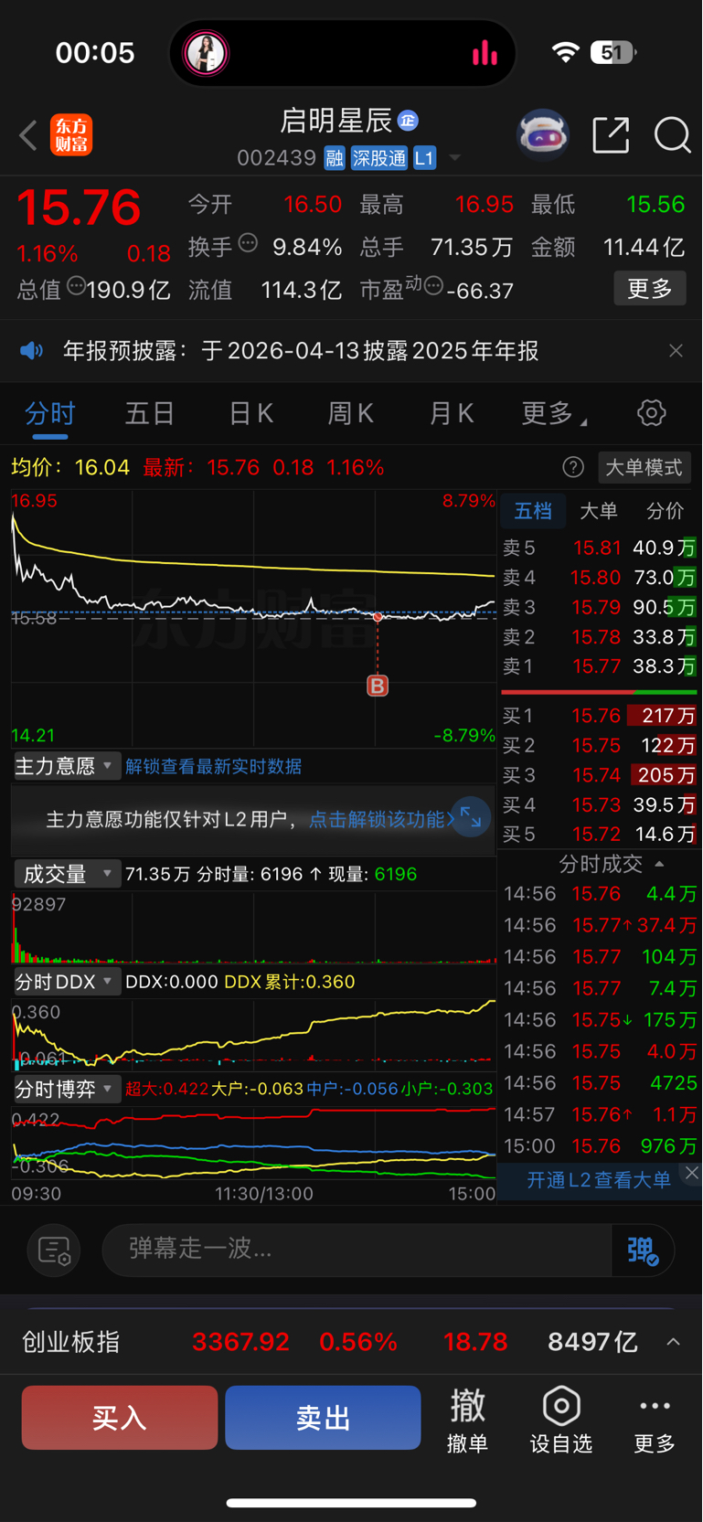Image resolution: width=703 pixels, height=1522 pixels.
Task: Tap the Wi-Fi status icon
Action: click(x=566, y=52)
